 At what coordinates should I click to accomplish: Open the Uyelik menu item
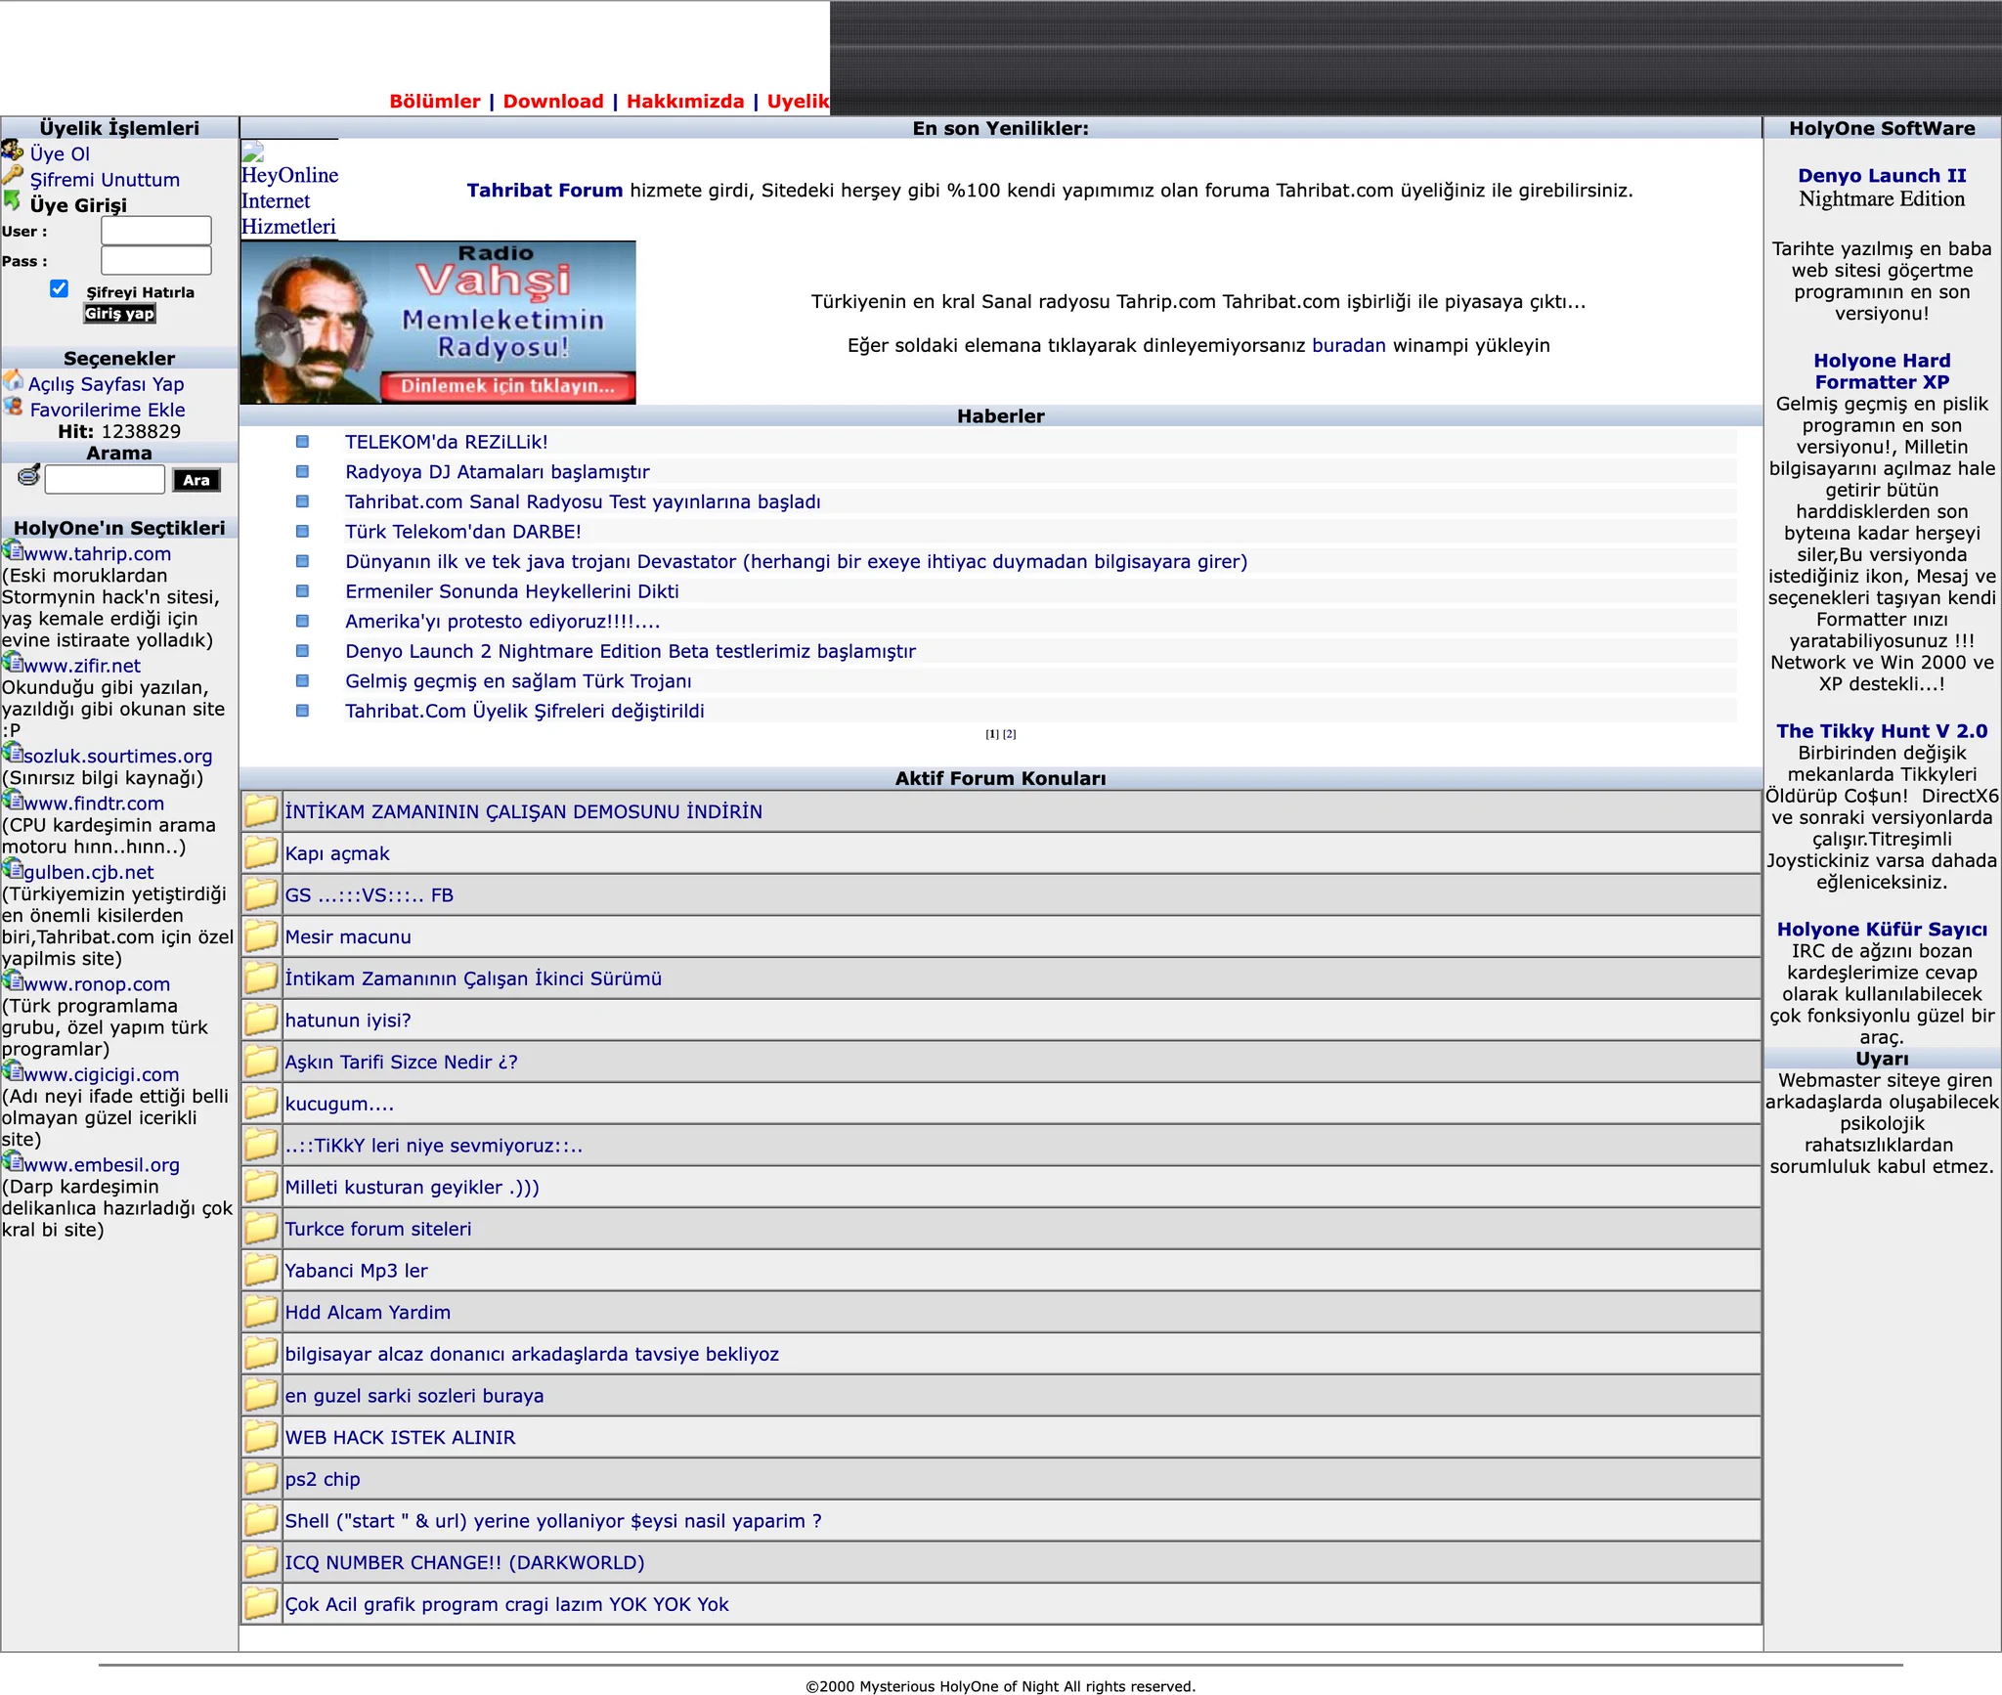pyautogui.click(x=799, y=102)
